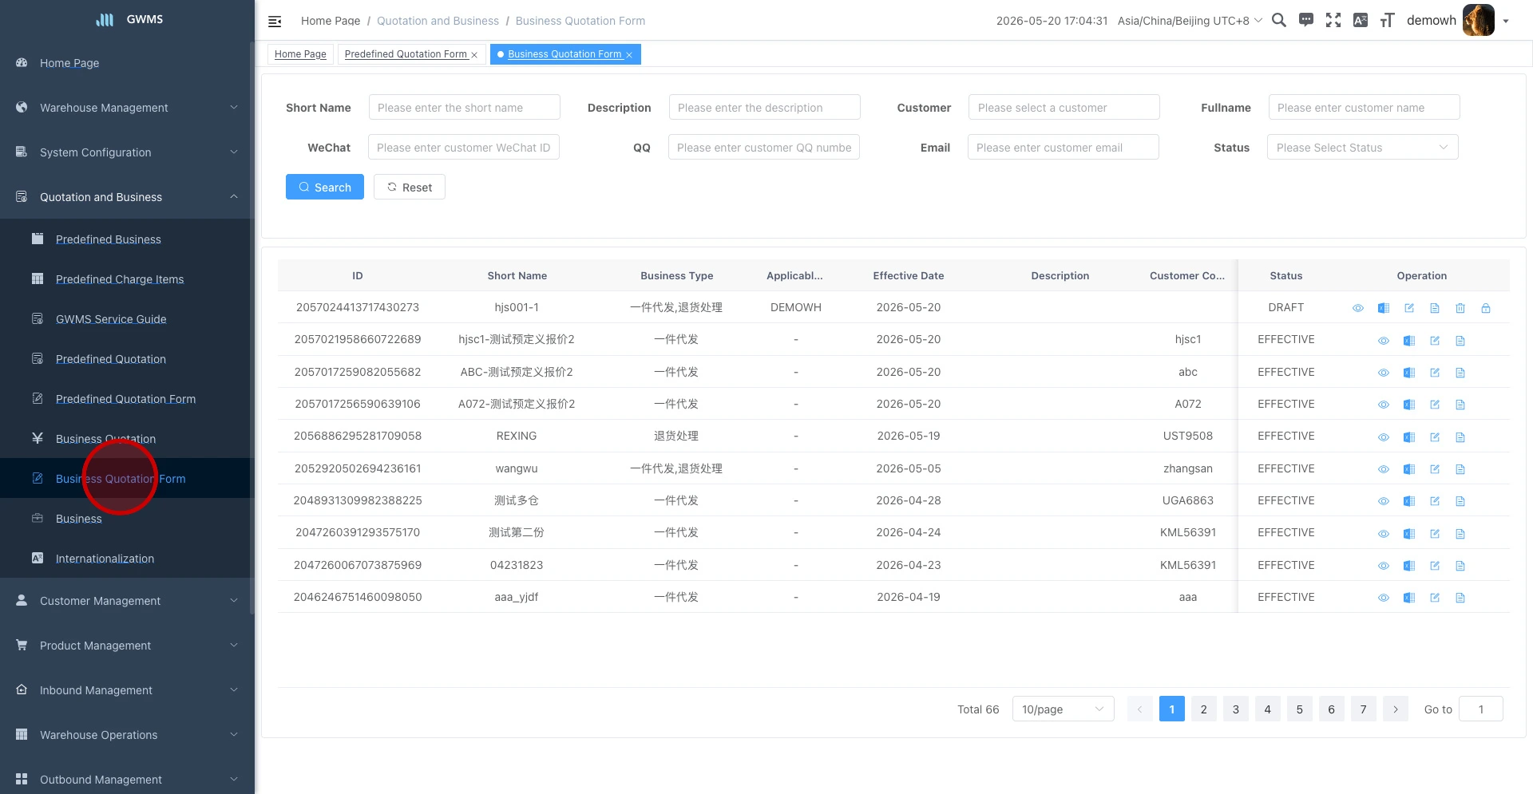Open the global search magnifier in the header

1279,21
